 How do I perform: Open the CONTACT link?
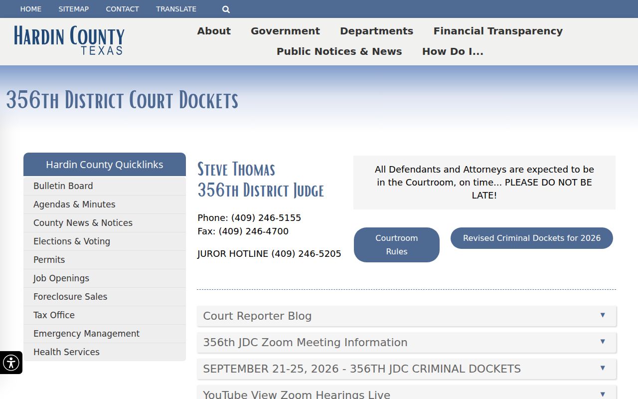[x=123, y=9]
